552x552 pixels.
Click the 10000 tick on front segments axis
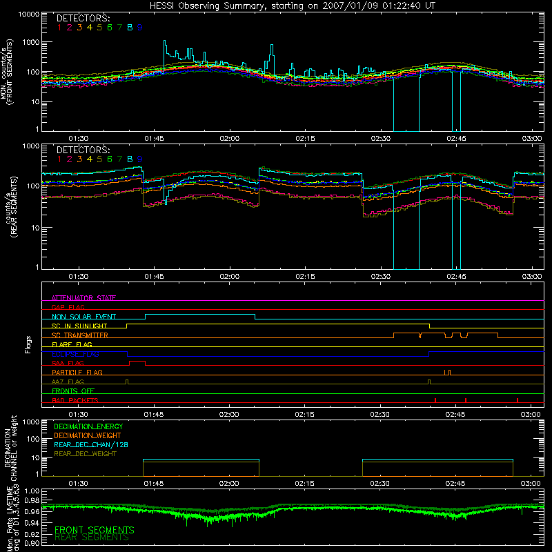tap(28, 14)
